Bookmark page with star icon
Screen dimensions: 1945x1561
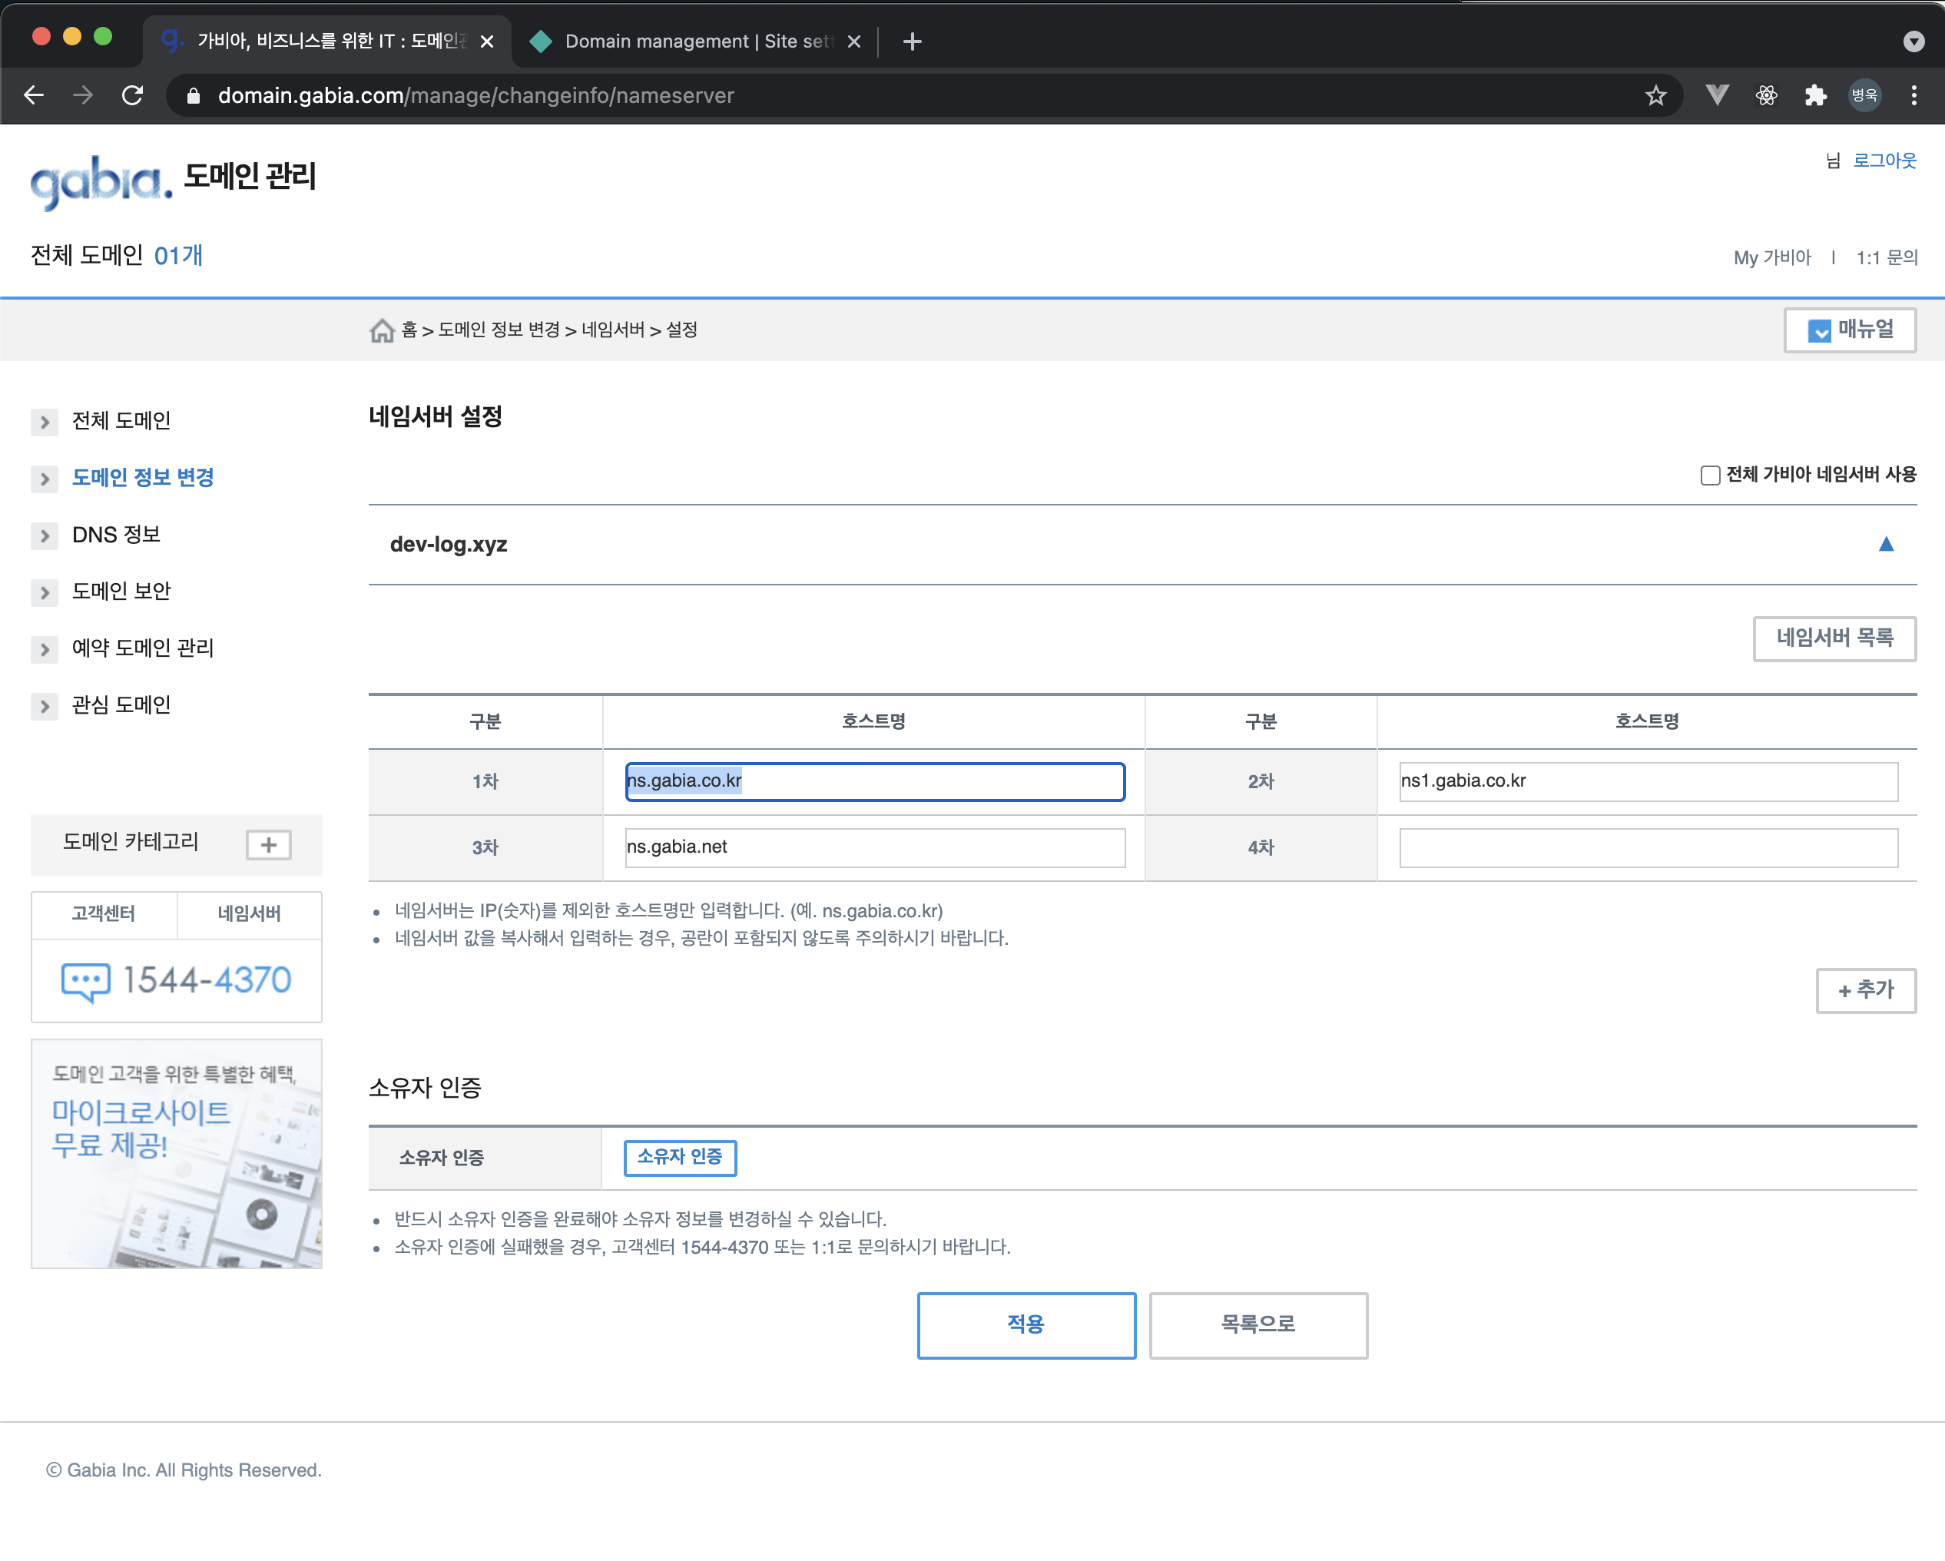[1655, 96]
